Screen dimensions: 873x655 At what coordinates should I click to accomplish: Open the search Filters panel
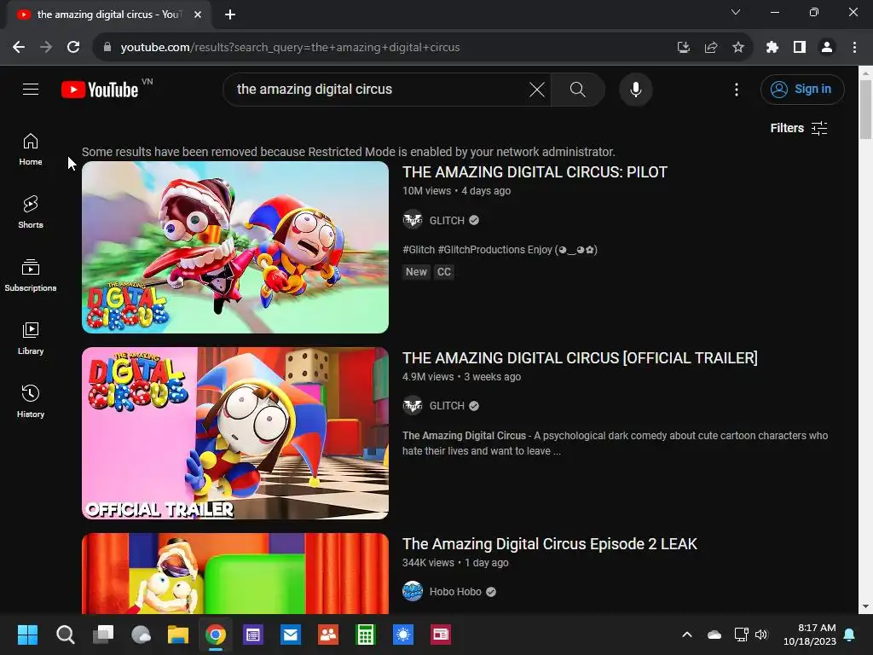point(798,128)
